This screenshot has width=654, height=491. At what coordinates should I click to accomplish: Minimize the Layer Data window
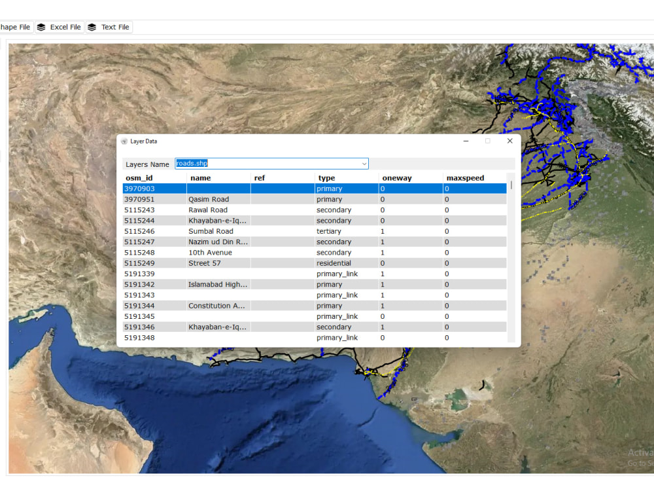(x=466, y=141)
